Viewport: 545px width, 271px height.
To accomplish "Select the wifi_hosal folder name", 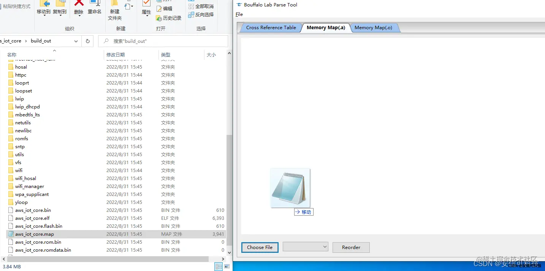I will click(x=25, y=179).
